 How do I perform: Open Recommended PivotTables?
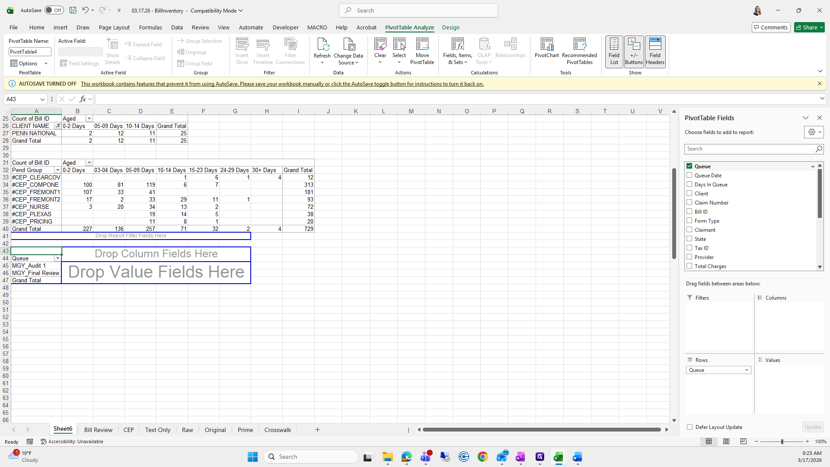pos(579,51)
